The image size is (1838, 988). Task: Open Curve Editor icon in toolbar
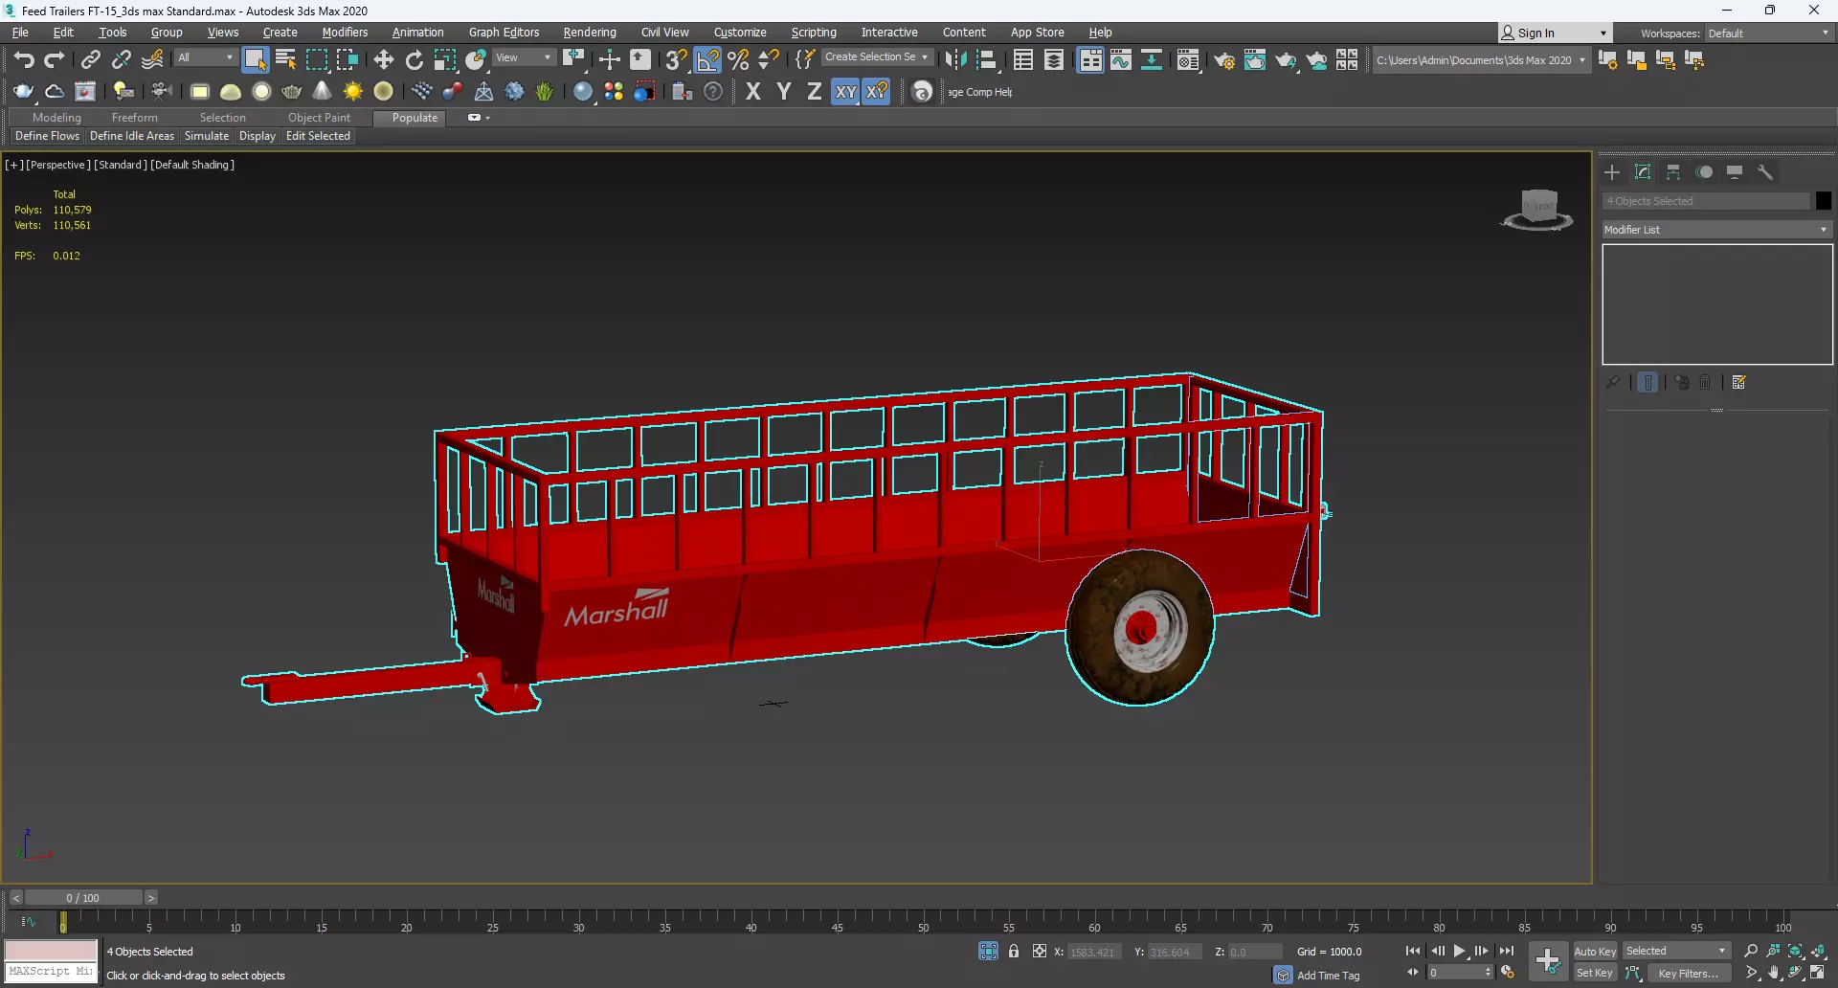1121,60
